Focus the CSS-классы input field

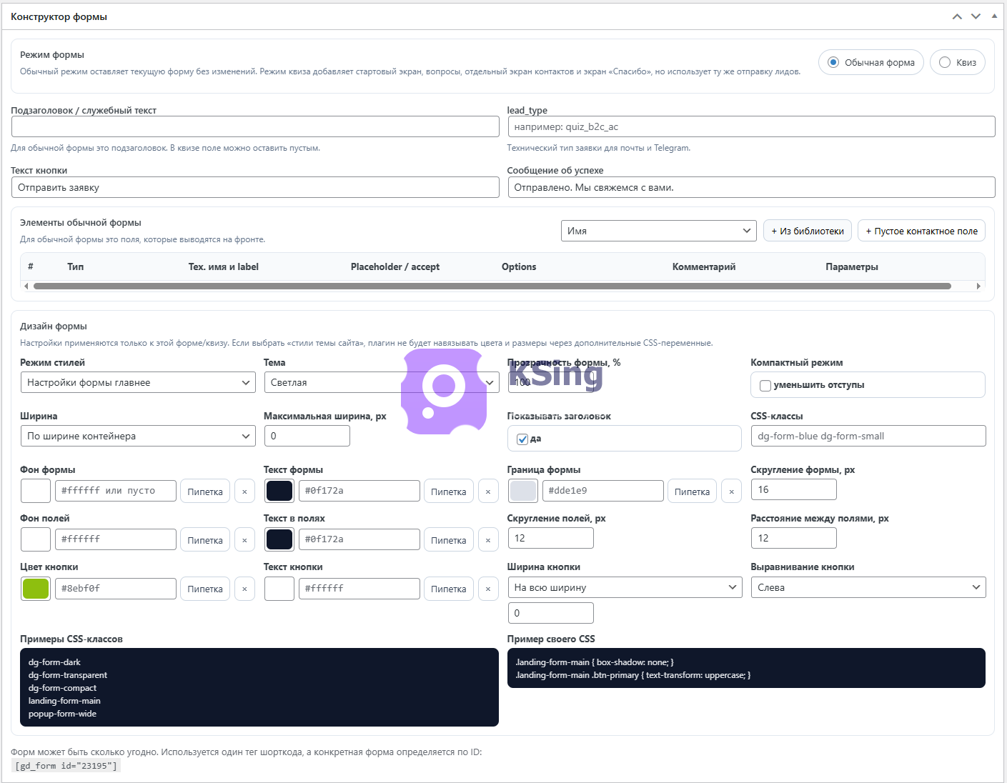click(868, 436)
